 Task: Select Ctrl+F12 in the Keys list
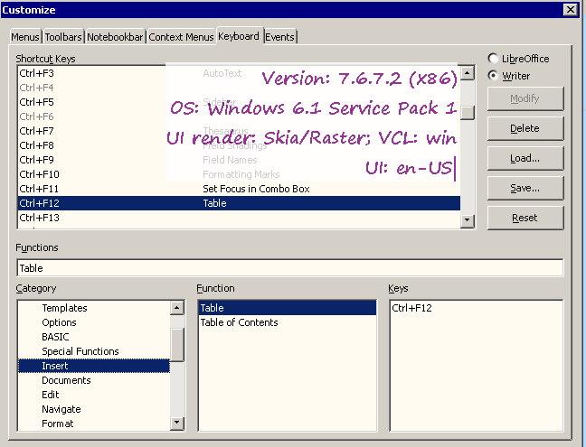point(476,308)
